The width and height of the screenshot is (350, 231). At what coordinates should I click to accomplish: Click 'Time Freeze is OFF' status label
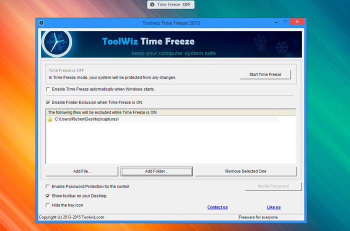click(66, 70)
